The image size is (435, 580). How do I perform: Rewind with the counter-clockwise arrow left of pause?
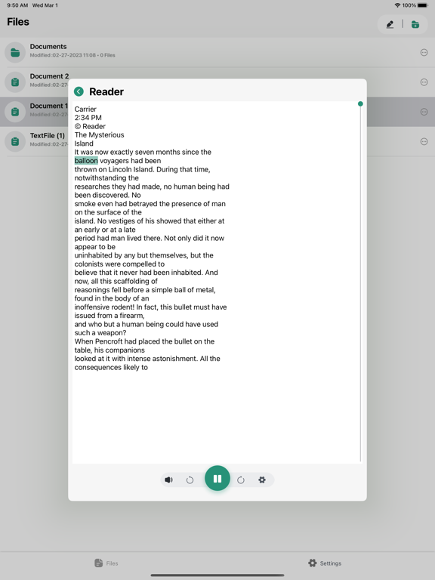click(x=190, y=480)
